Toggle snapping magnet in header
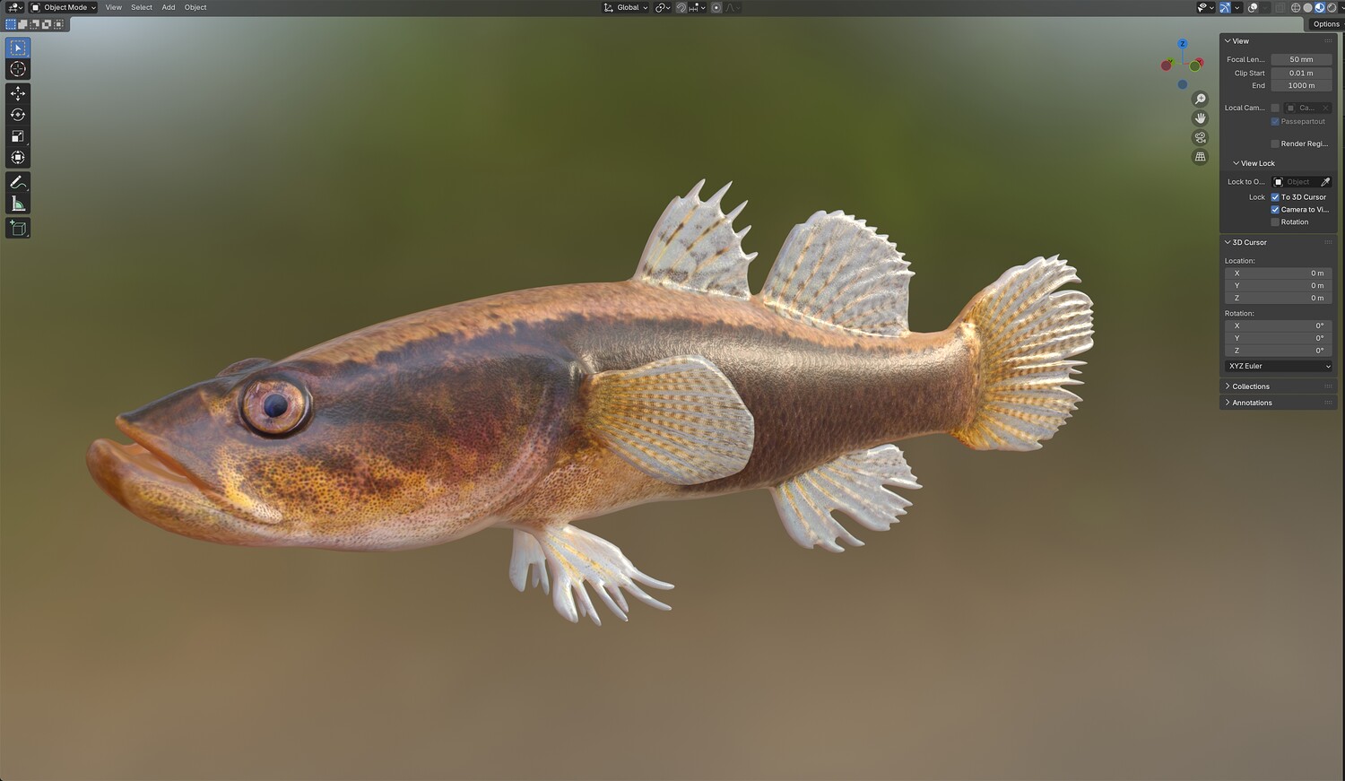1345x781 pixels. point(681,7)
